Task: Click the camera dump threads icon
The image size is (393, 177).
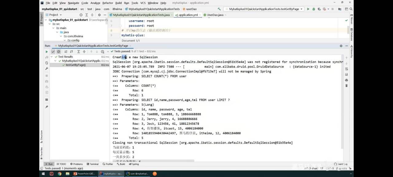Action: [x=47, y=81]
